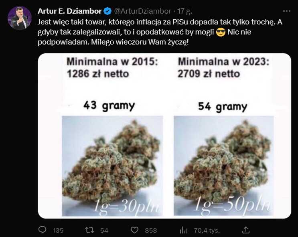Click the blue verified badge
Viewport: 298px width, 237px height.
(108, 11)
